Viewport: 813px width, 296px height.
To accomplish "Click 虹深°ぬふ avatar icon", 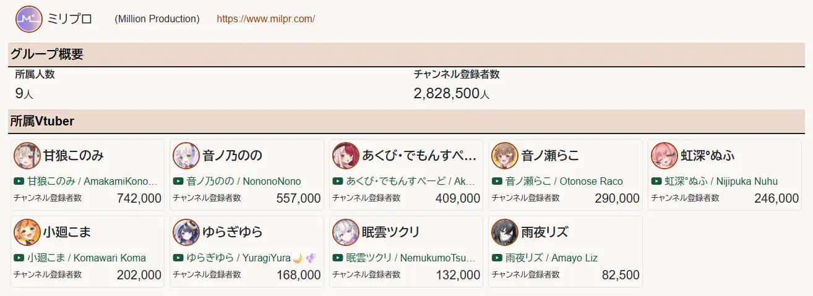I will click(x=665, y=156).
